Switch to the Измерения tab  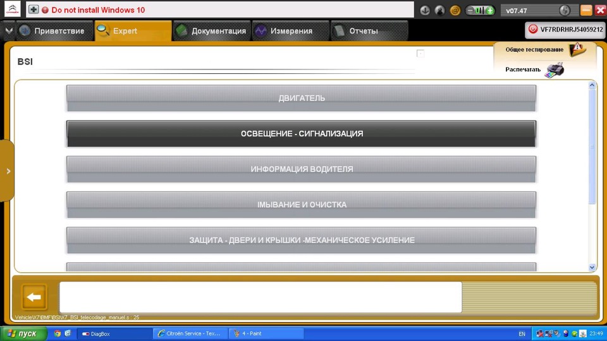click(290, 31)
